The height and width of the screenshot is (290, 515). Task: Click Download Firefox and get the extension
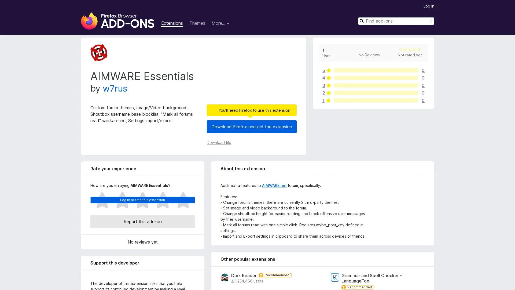(251, 127)
